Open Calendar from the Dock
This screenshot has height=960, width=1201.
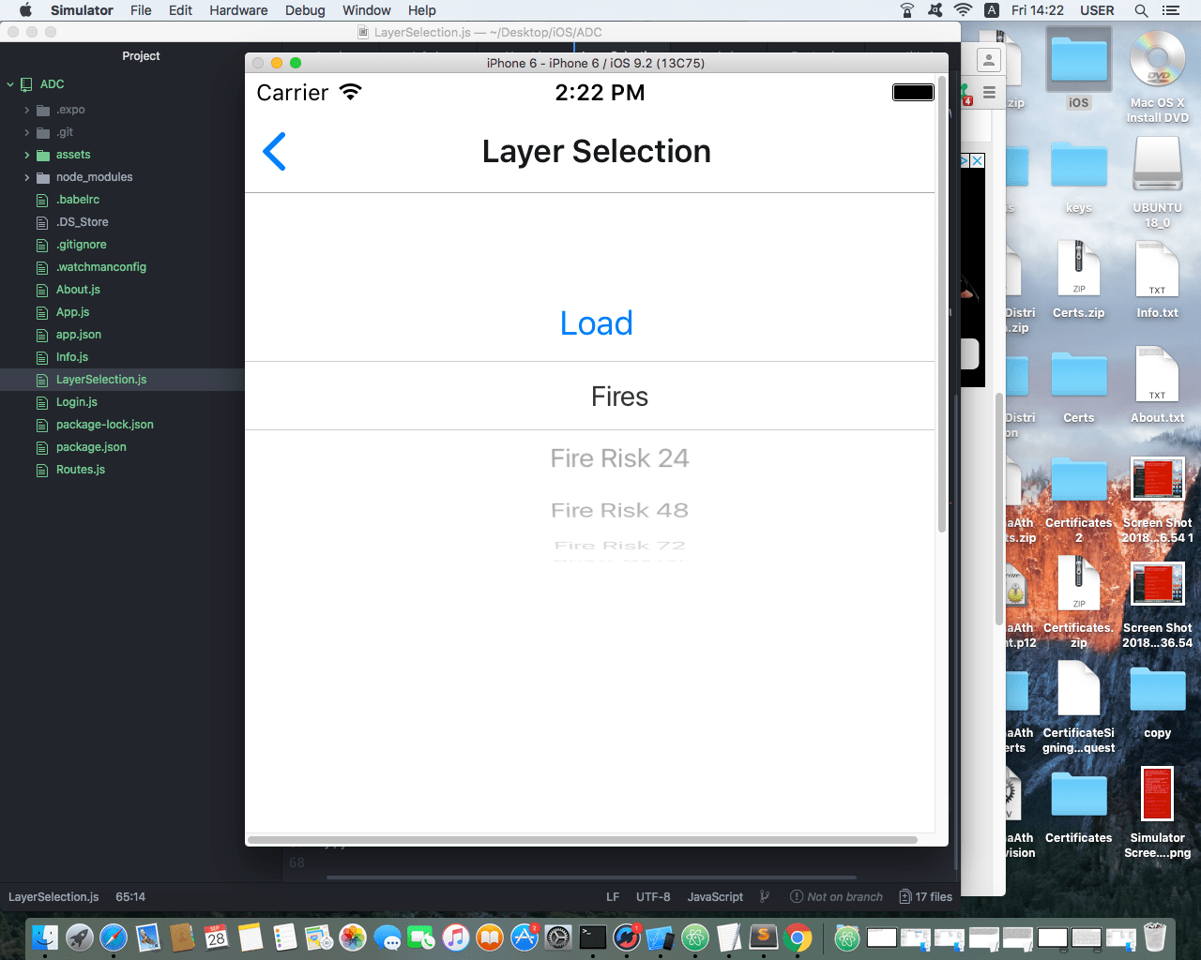coord(217,937)
